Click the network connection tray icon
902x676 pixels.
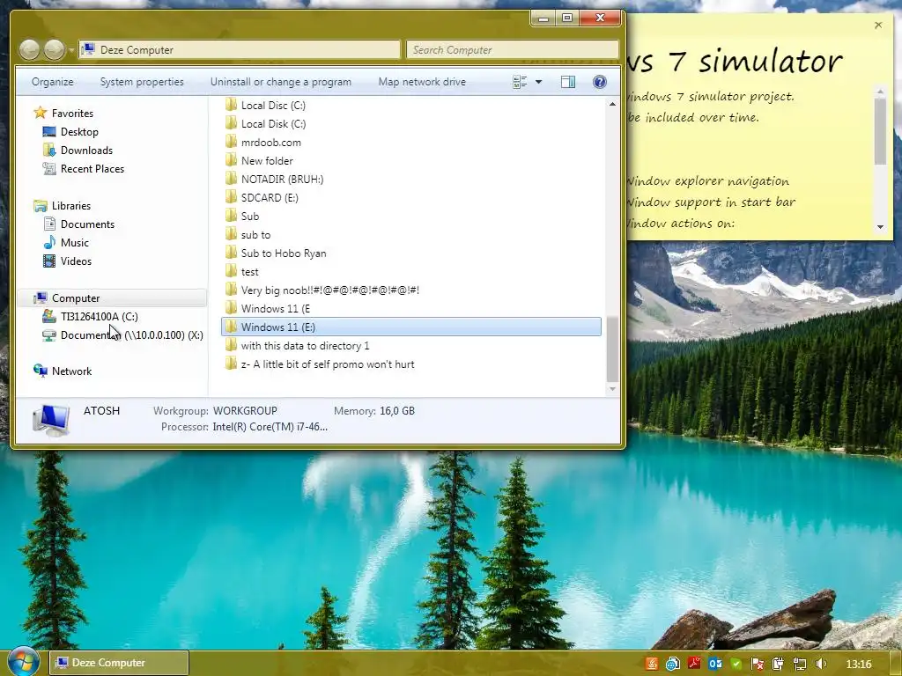pyautogui.click(x=800, y=664)
